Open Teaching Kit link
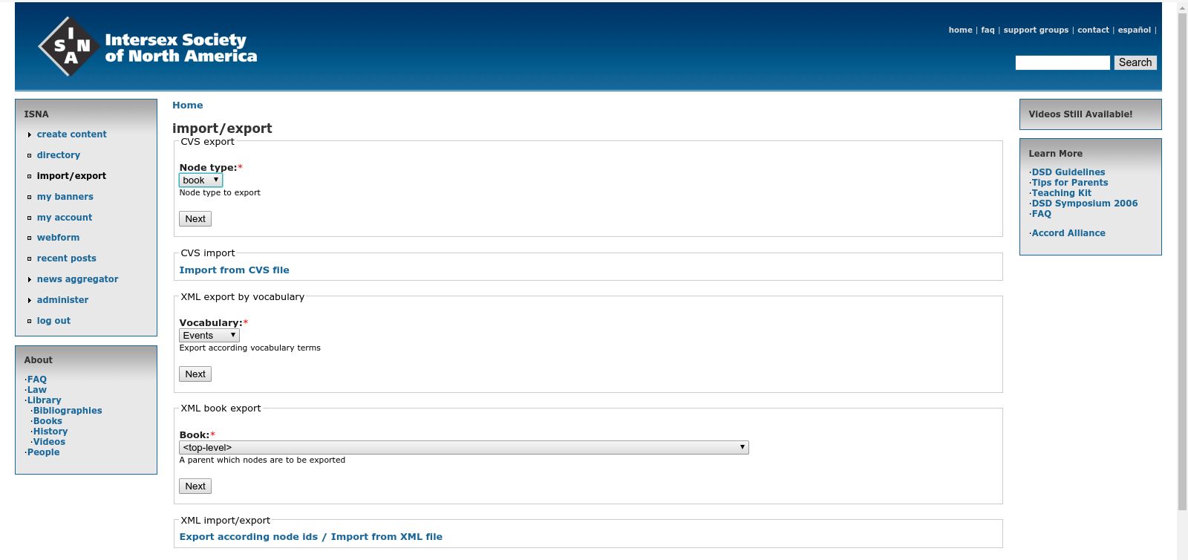Screen dimensions: 1188x560 1062,193
